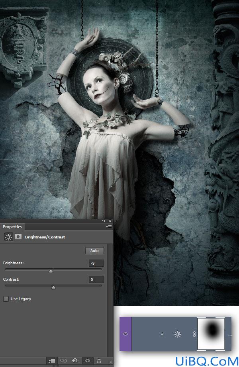Select the mask icon in Properties panel
The height and width of the screenshot is (367, 239).
(18, 237)
